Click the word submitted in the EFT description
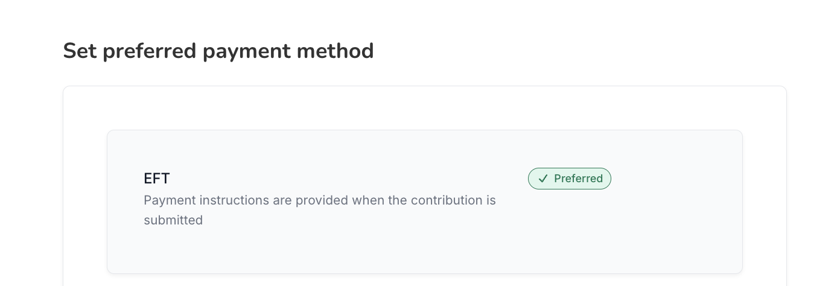 pyautogui.click(x=173, y=220)
